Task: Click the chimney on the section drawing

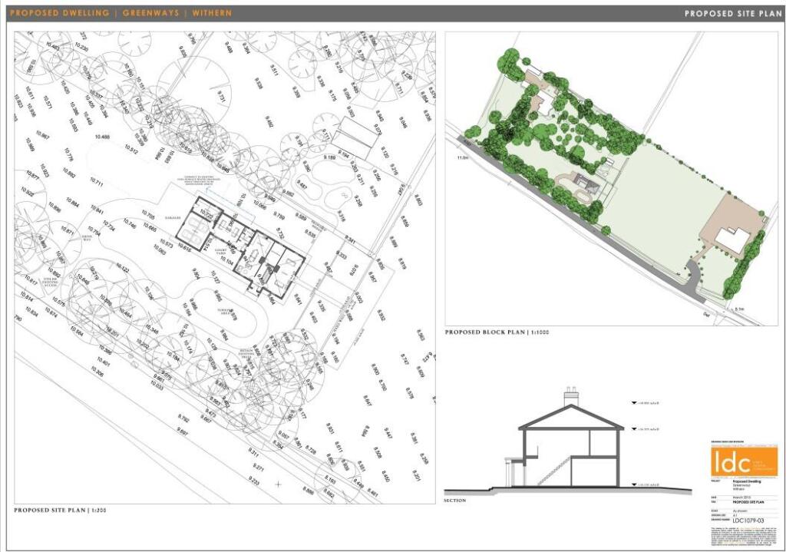Action: coord(571,396)
